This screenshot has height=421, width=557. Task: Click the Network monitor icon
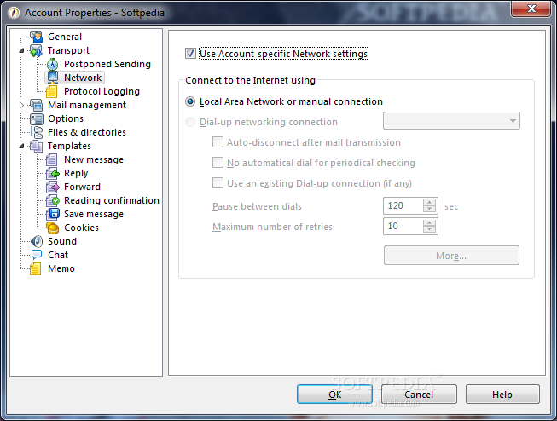pos(53,78)
